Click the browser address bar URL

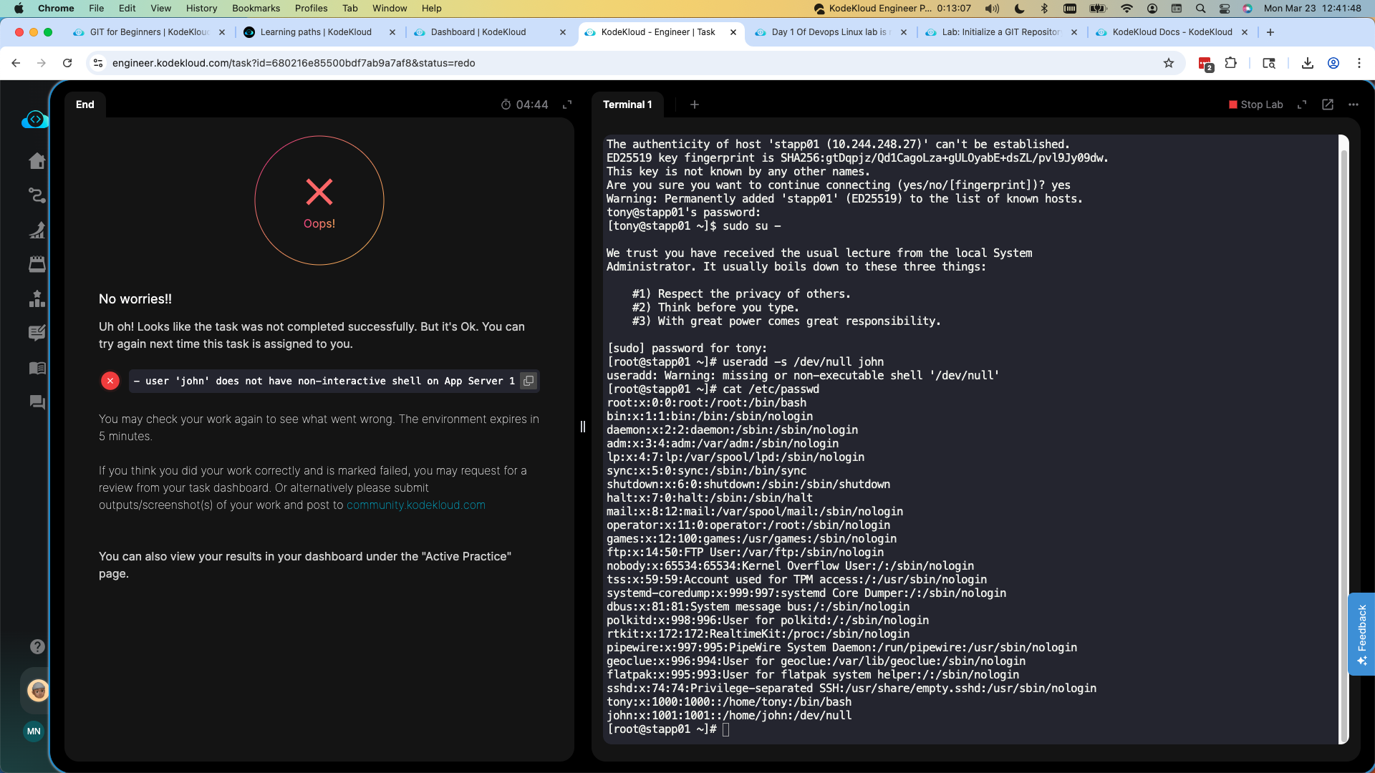(x=294, y=63)
